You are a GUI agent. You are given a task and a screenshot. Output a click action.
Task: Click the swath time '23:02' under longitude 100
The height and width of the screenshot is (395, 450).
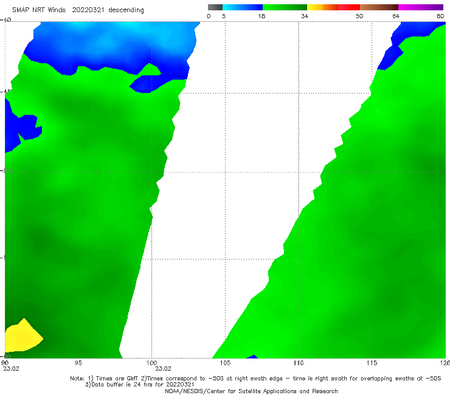pos(164,369)
